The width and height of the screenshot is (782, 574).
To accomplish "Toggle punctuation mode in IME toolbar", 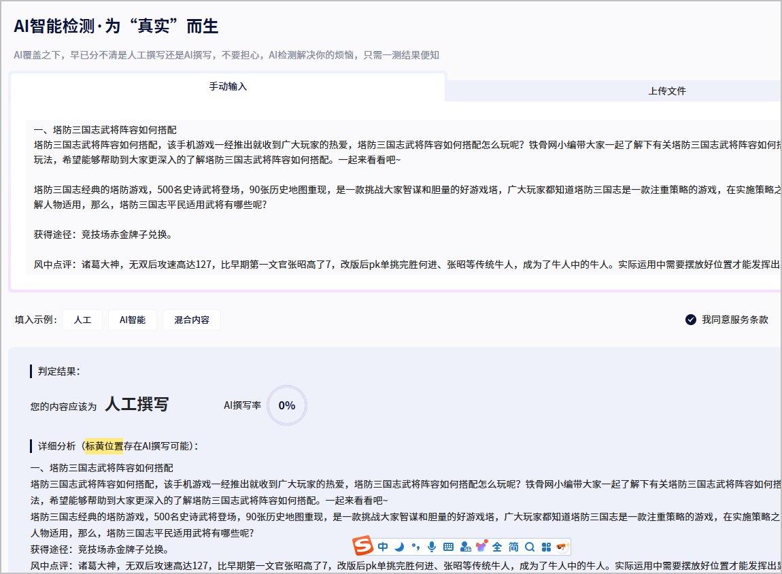I will 415,547.
